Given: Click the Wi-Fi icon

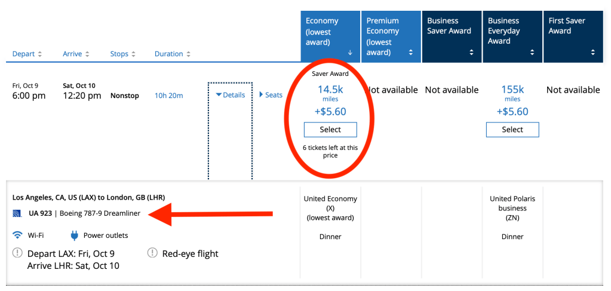Looking at the screenshot, I should tap(17, 235).
